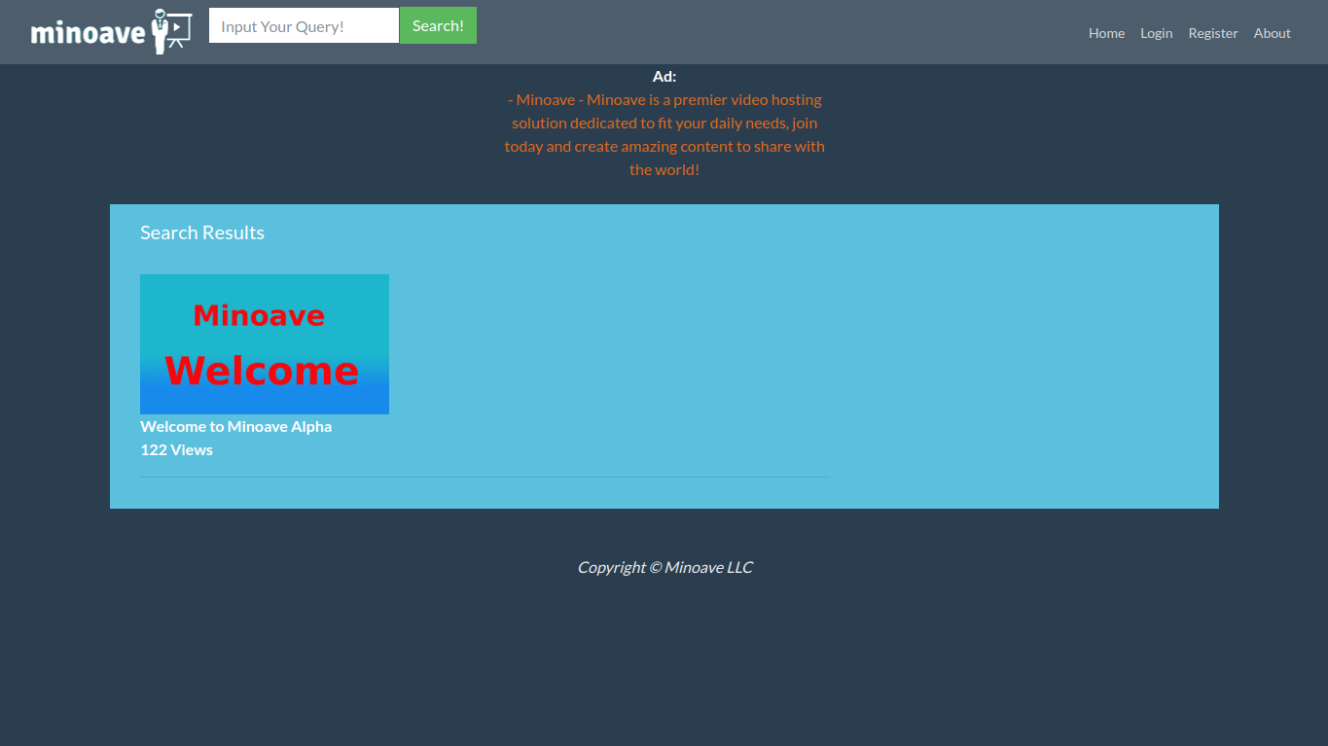Viewport: 1328px width, 746px height.
Task: Click the orange Minoave ad text
Action: pyautogui.click(x=664, y=134)
